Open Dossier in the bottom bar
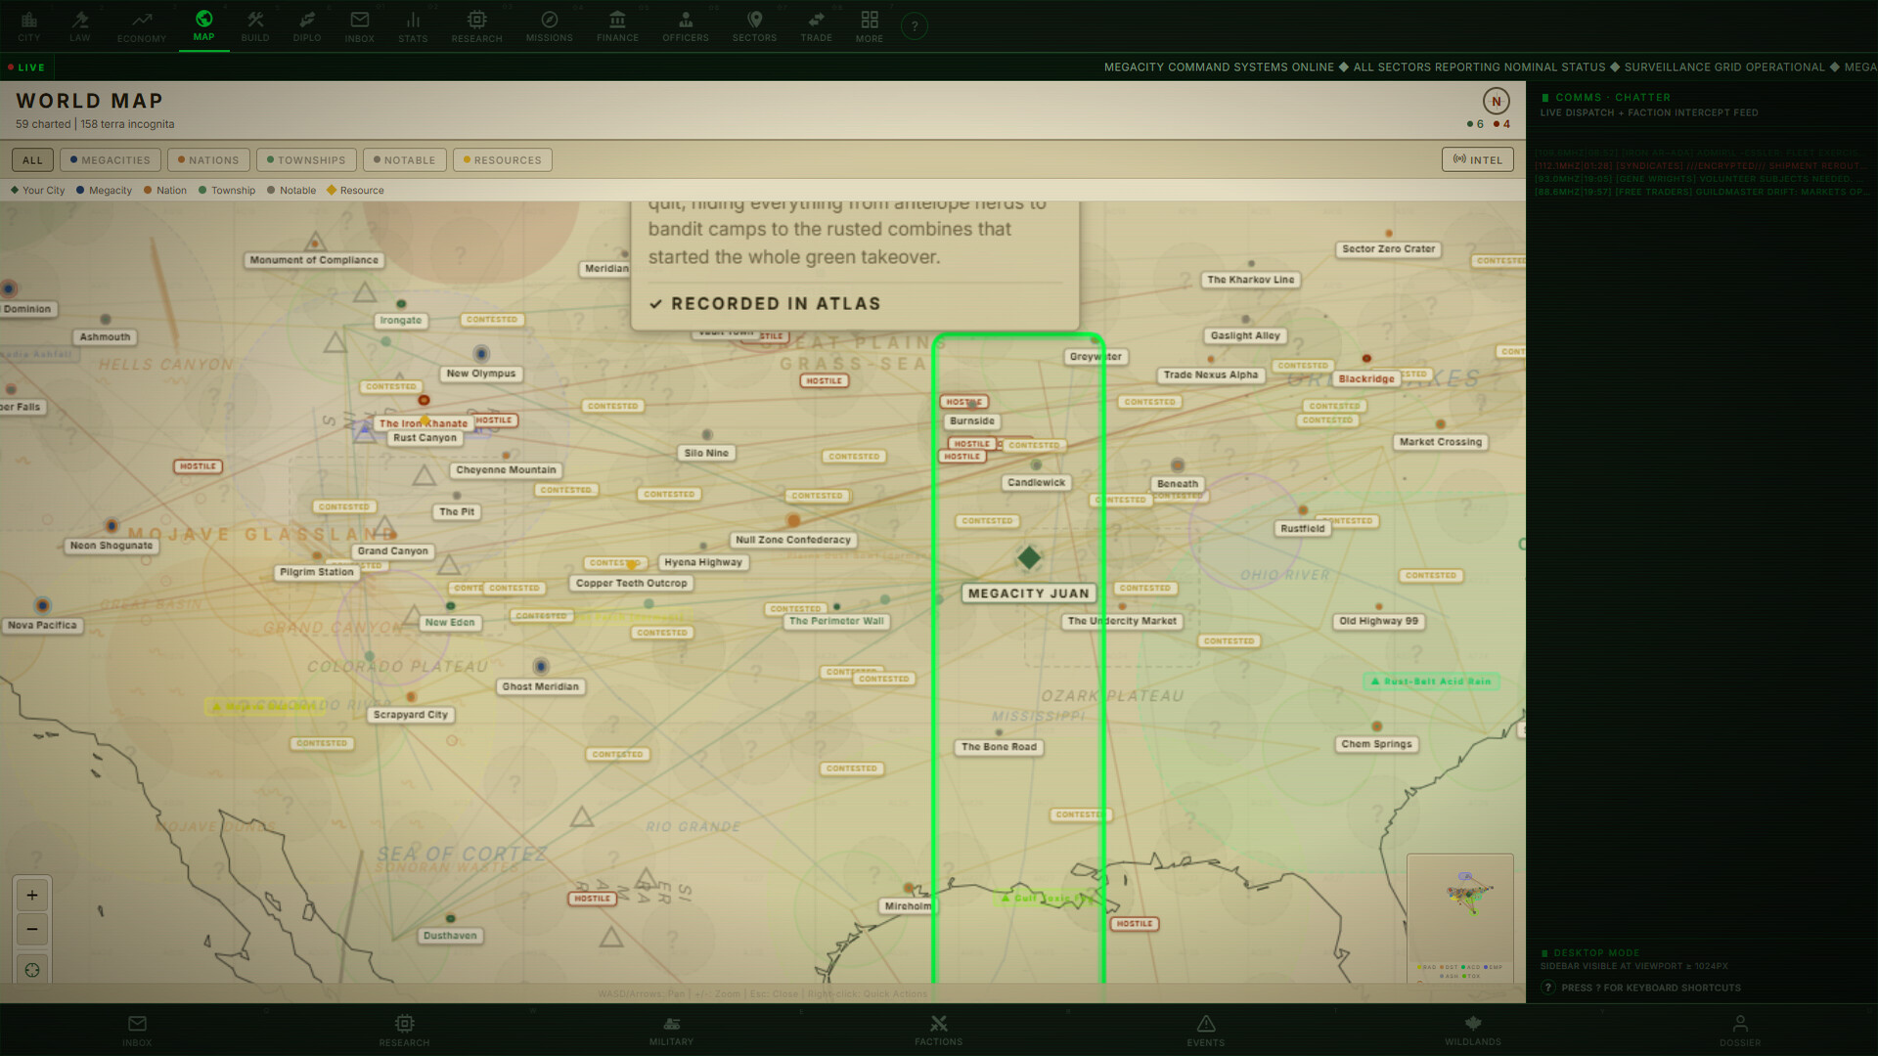 pos(1740,1031)
